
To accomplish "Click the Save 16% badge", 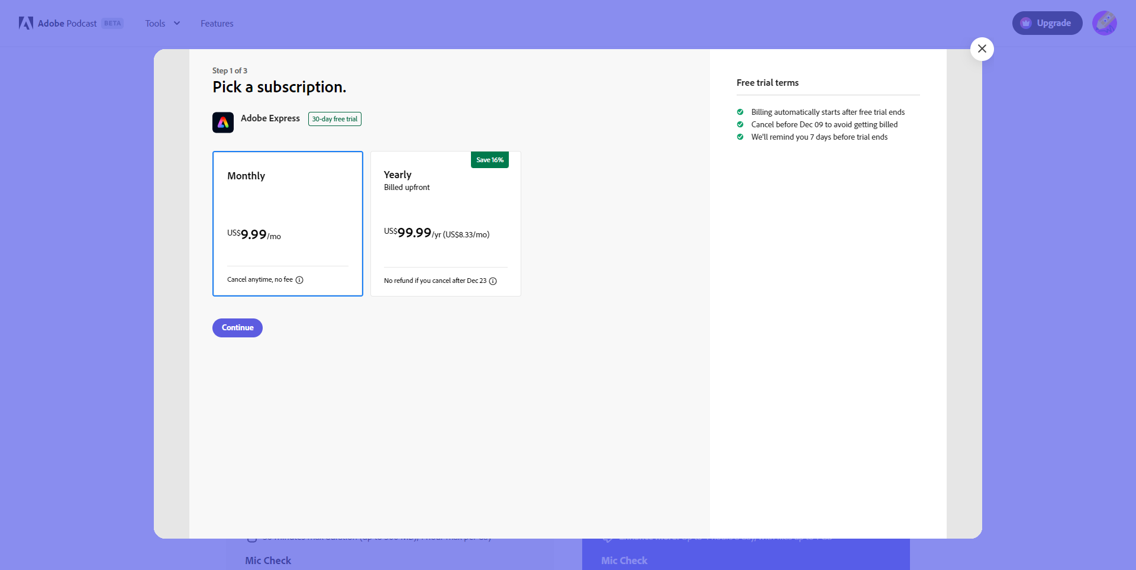I will tap(490, 160).
